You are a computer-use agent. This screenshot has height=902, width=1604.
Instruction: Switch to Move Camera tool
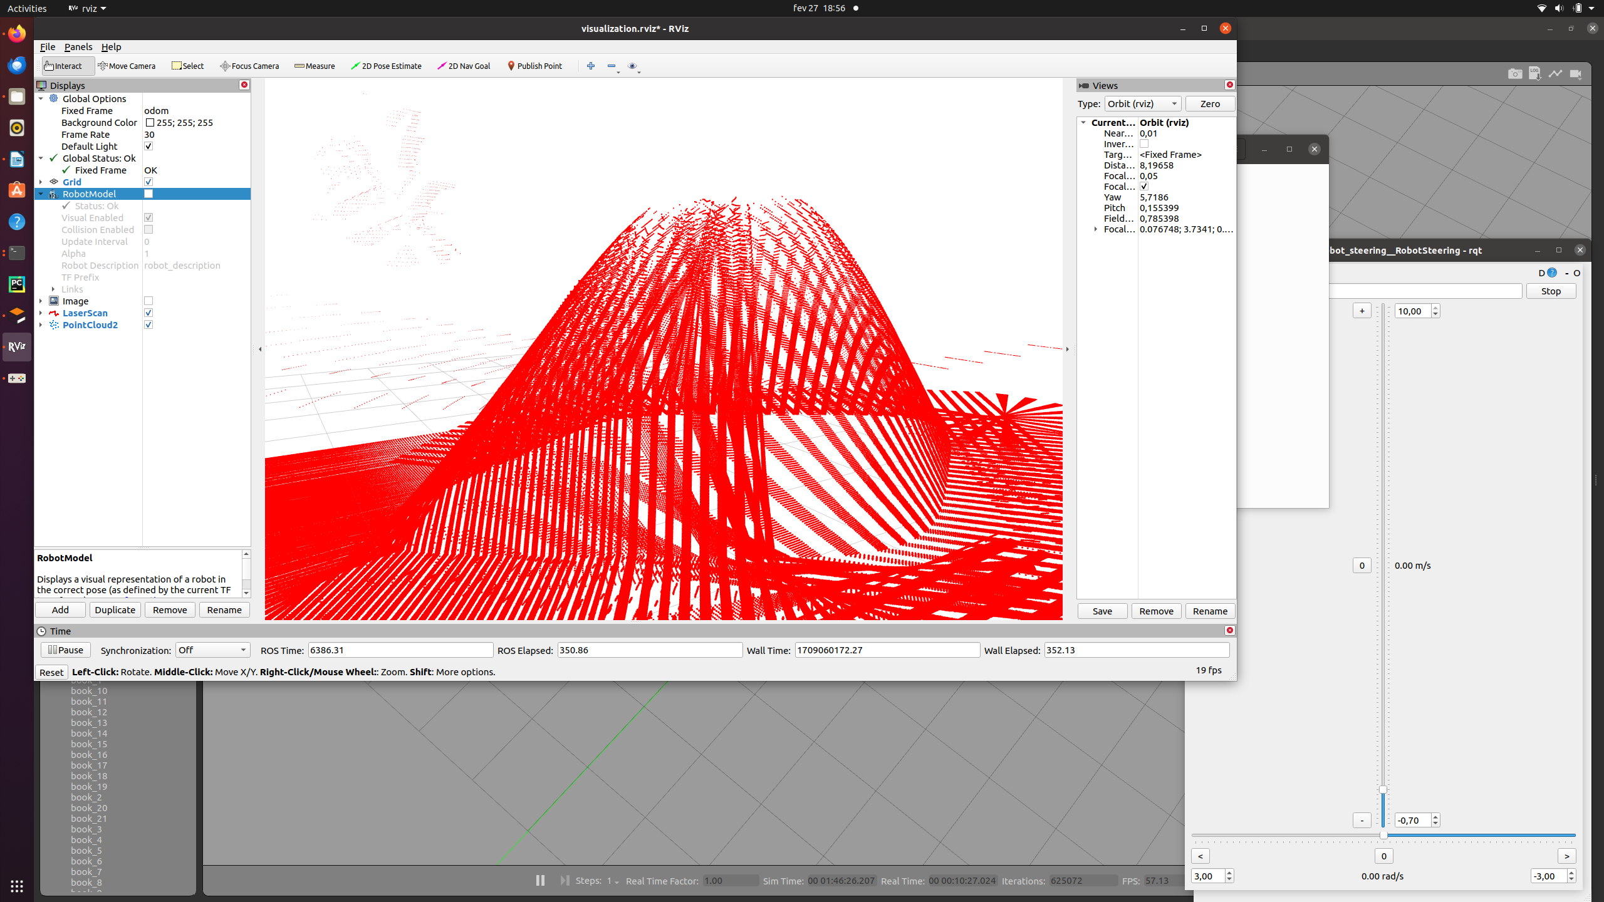click(127, 66)
